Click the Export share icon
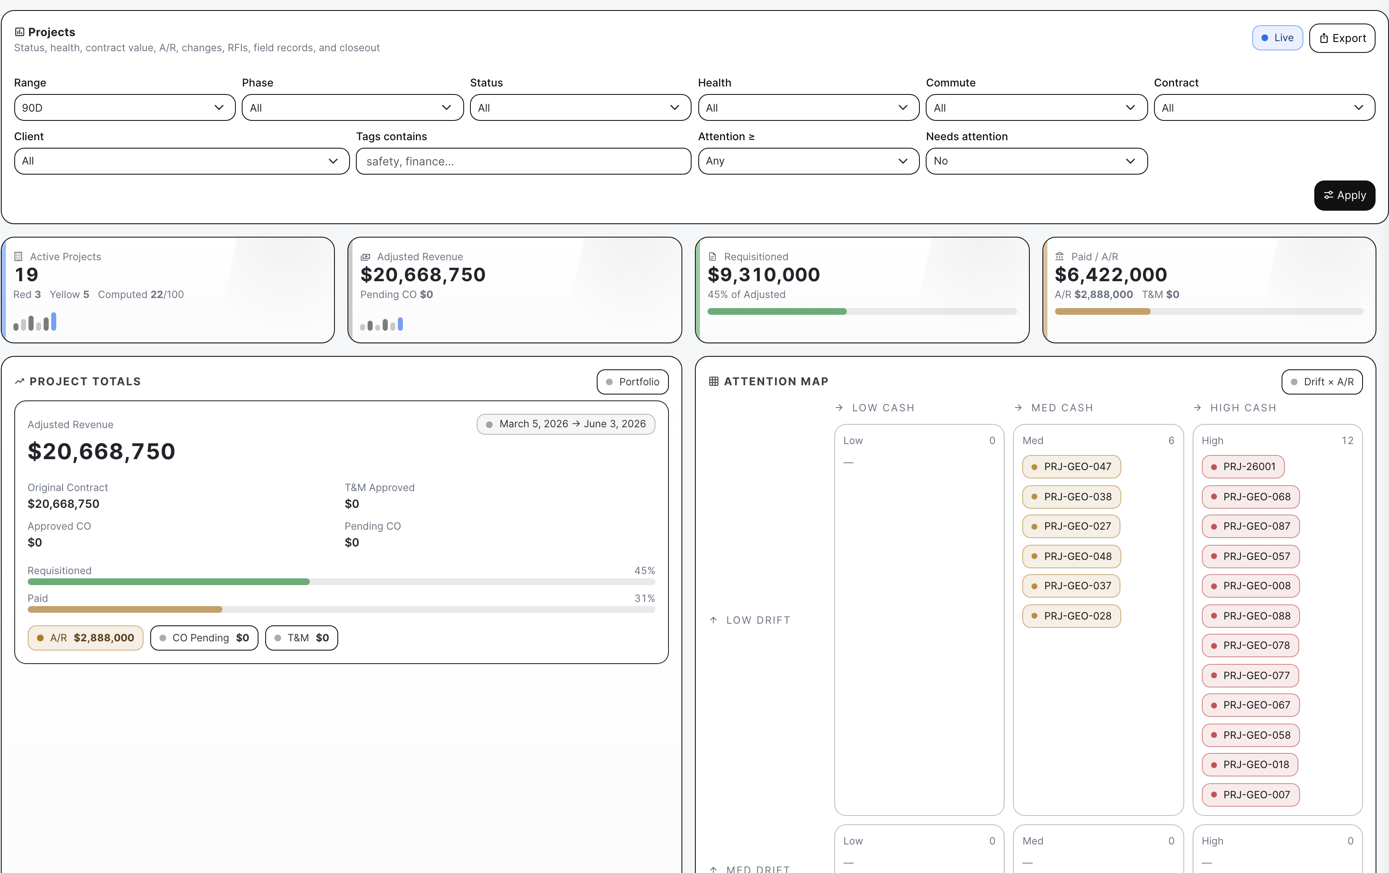The image size is (1389, 873). (1324, 38)
